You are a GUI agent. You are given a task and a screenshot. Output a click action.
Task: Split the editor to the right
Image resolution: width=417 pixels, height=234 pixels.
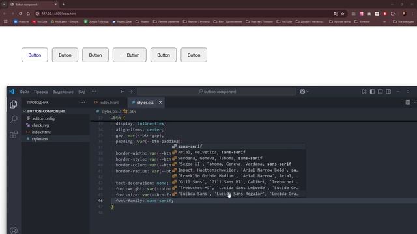408,102
